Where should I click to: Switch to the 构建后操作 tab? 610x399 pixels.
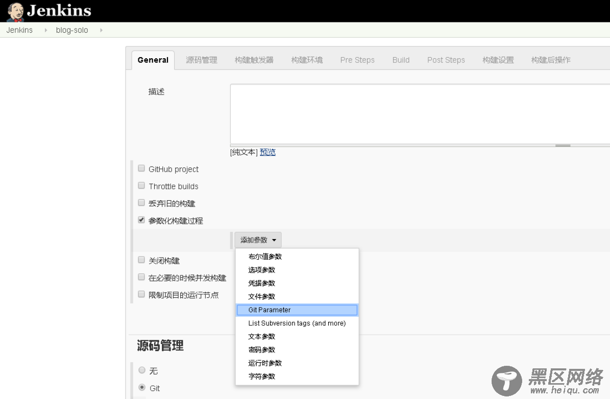551,60
